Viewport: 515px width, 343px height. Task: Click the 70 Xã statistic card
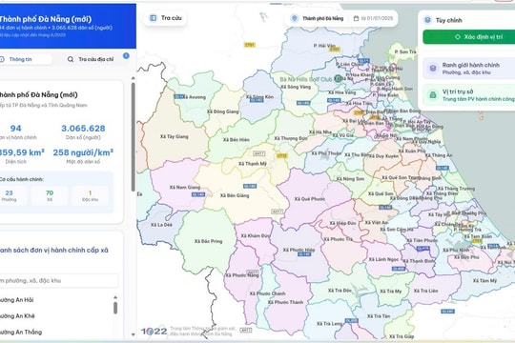(50, 195)
